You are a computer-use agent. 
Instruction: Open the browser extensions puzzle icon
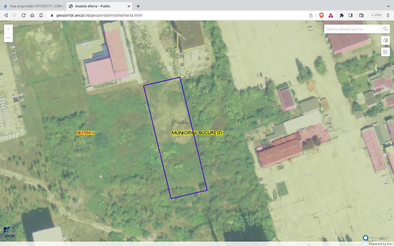pos(341,15)
